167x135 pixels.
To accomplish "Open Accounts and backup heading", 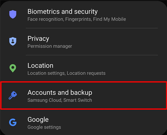I will click(x=60, y=92).
